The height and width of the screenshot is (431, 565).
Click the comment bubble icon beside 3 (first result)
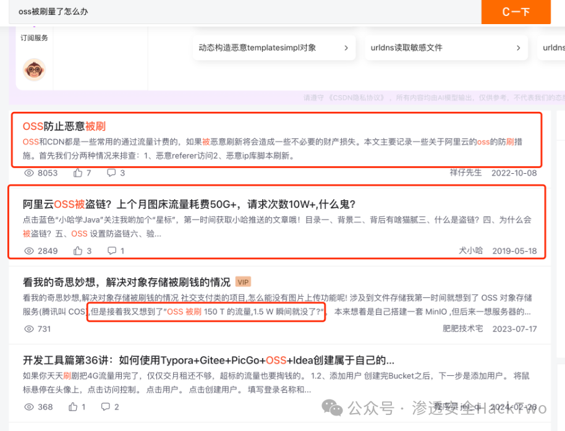coord(111,173)
